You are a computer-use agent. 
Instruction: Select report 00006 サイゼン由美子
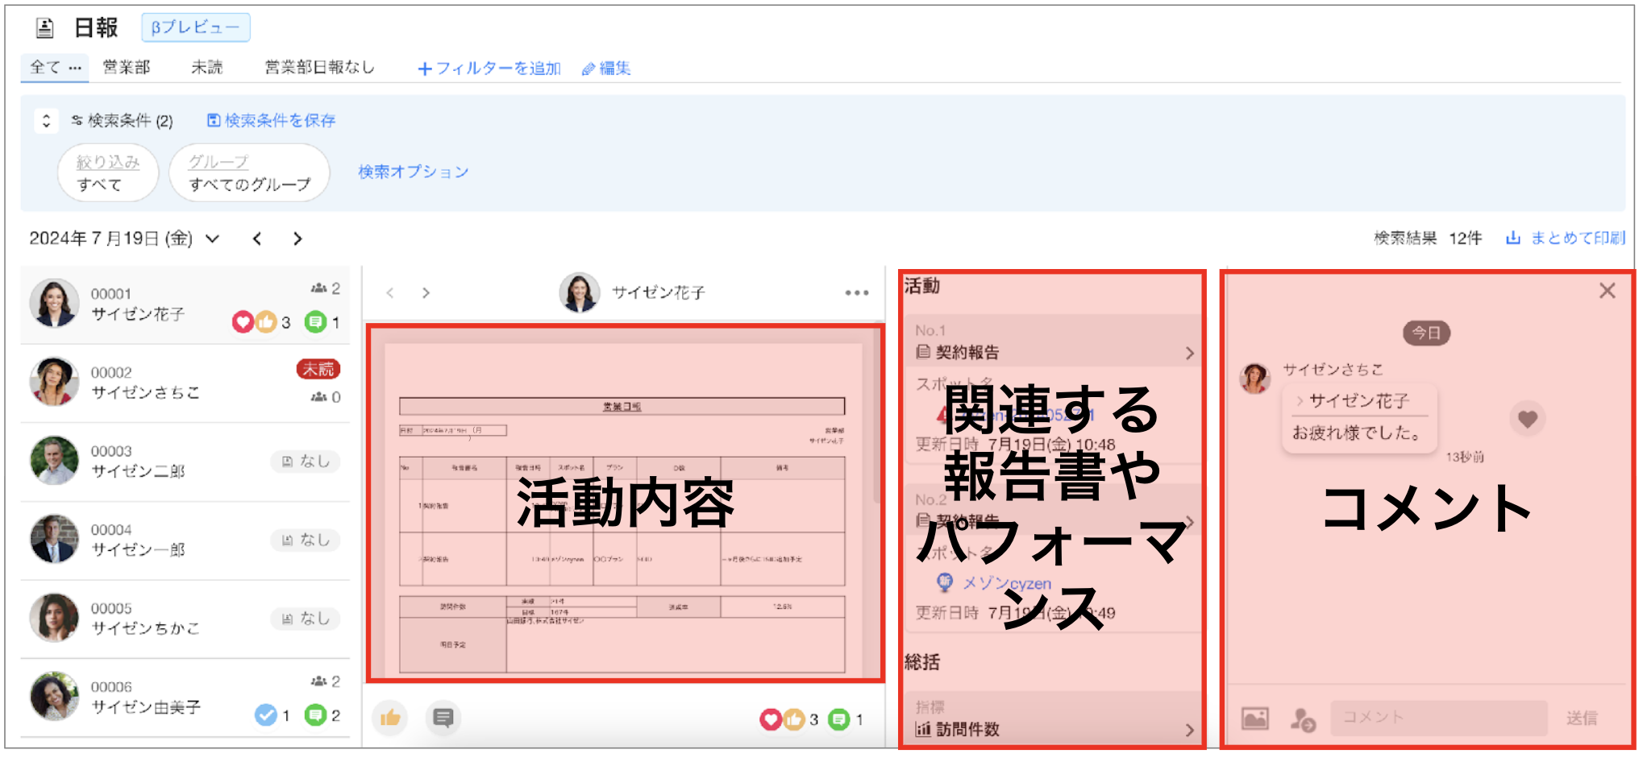click(x=185, y=698)
